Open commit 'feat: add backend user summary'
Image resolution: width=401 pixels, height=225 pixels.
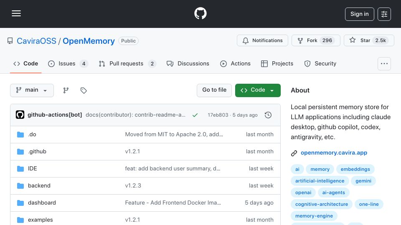click(173, 169)
